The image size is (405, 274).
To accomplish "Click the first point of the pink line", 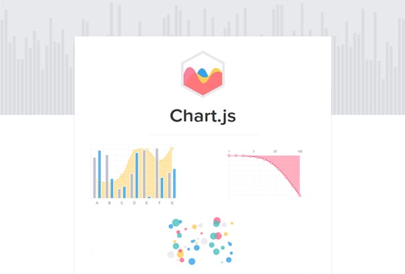I will tap(229, 156).
